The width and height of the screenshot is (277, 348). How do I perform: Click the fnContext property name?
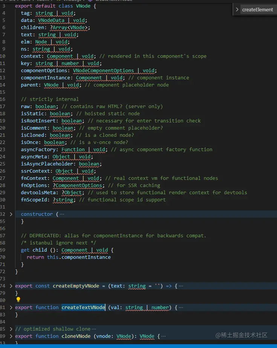click(x=34, y=178)
